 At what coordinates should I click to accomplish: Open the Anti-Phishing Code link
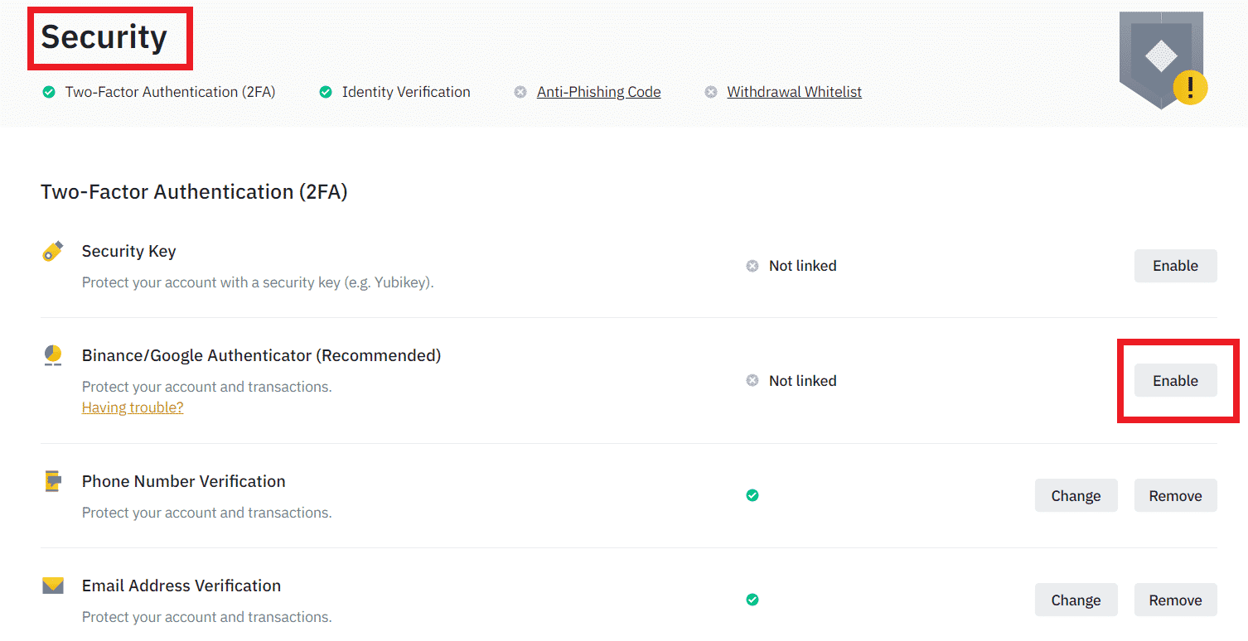click(x=598, y=92)
